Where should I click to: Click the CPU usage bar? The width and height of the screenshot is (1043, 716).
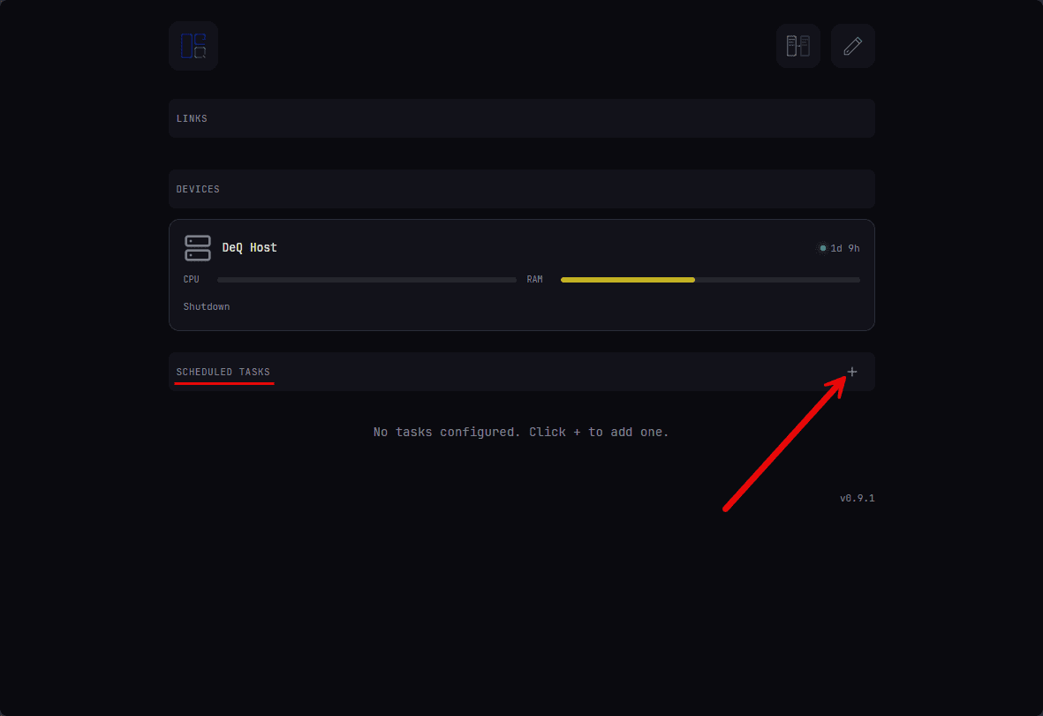[x=367, y=279]
